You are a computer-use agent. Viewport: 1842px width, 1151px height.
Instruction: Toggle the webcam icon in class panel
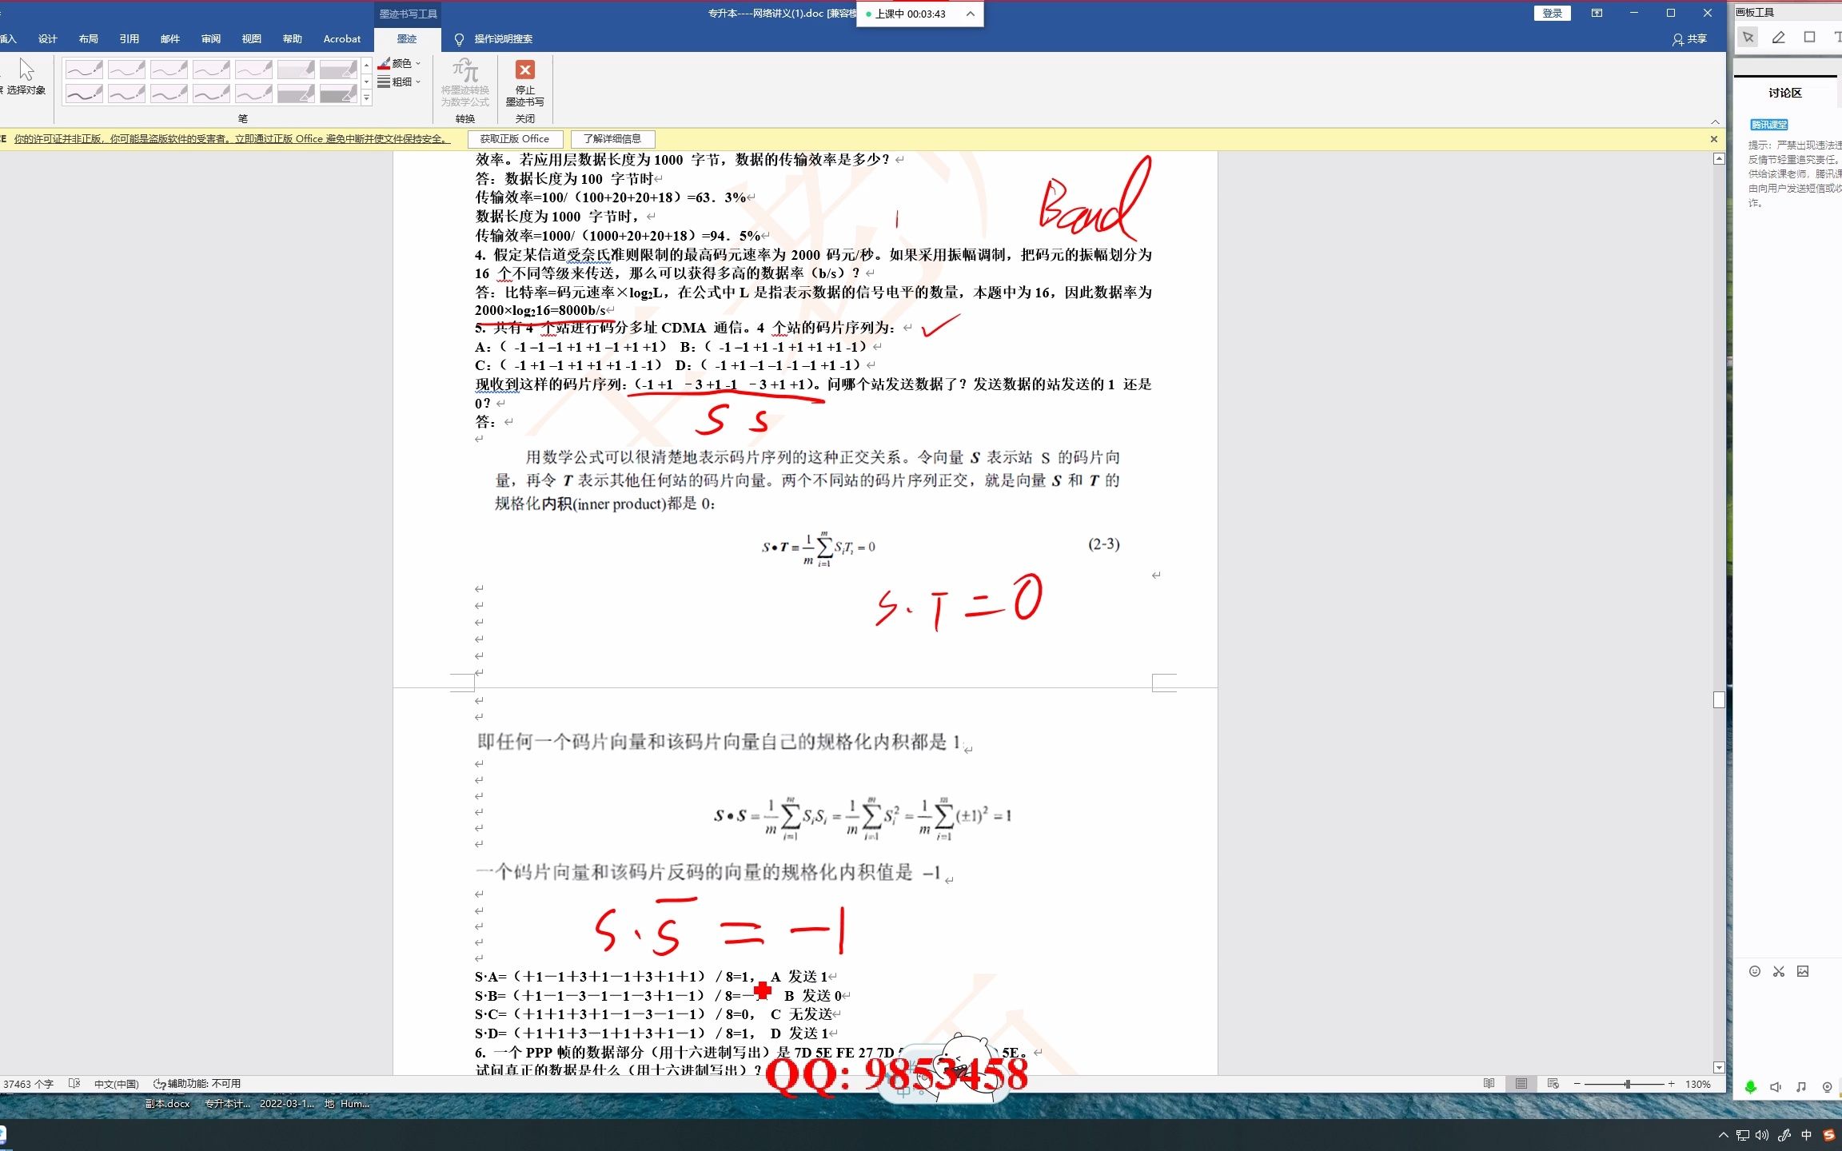pos(1827,1086)
